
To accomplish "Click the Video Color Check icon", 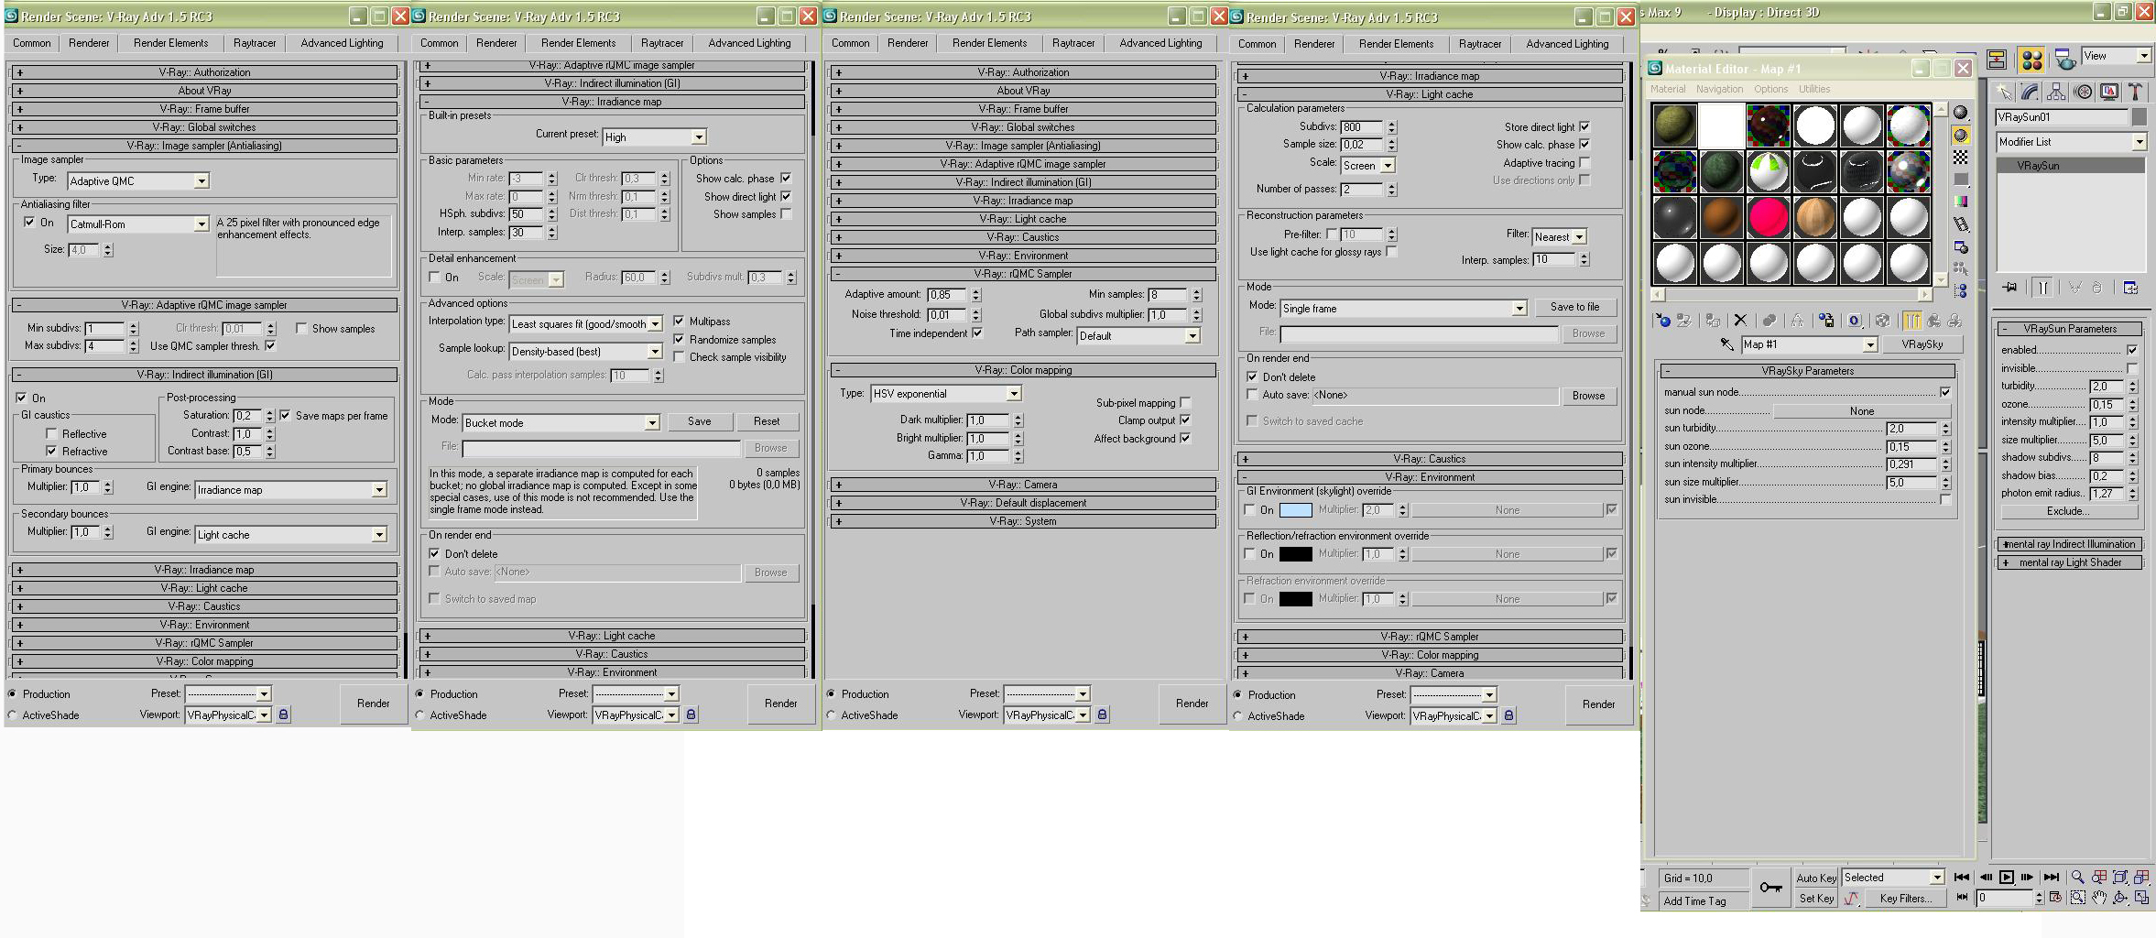I will pyautogui.click(x=1960, y=202).
